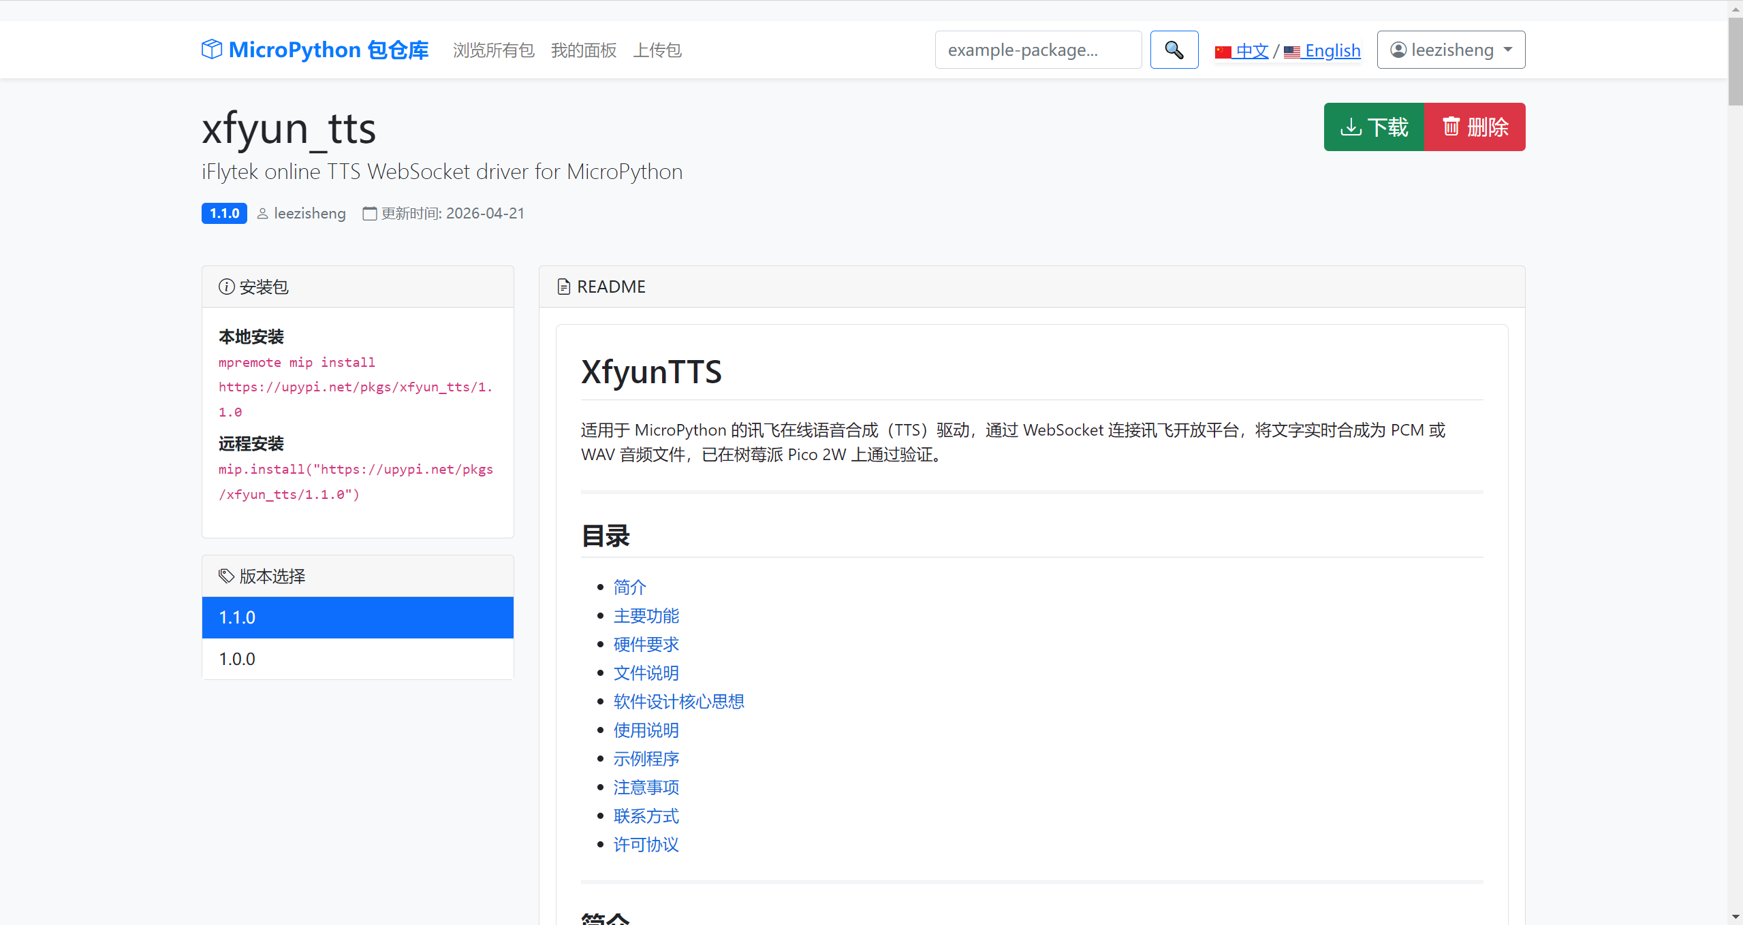Click the blue 1.1.0 version badge
Screen dimensions: 1743x925
coord(224,213)
